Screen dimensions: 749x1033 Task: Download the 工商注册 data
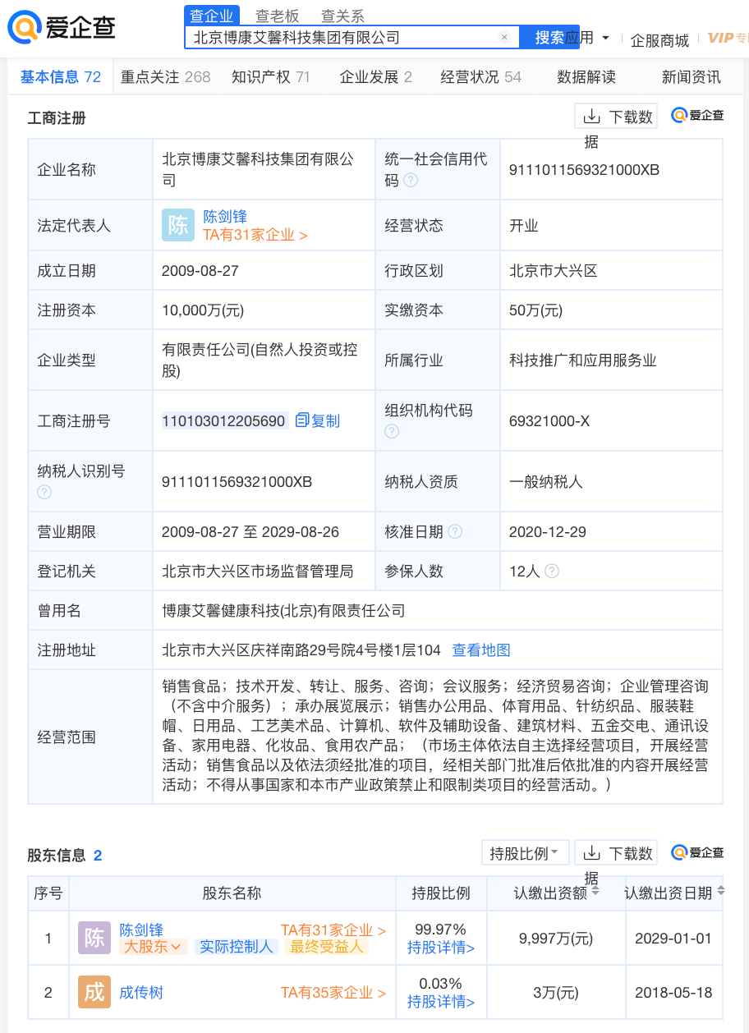tap(617, 117)
